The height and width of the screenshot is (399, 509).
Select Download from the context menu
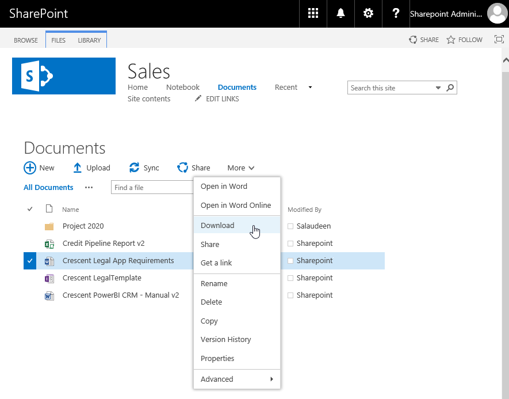(216, 225)
